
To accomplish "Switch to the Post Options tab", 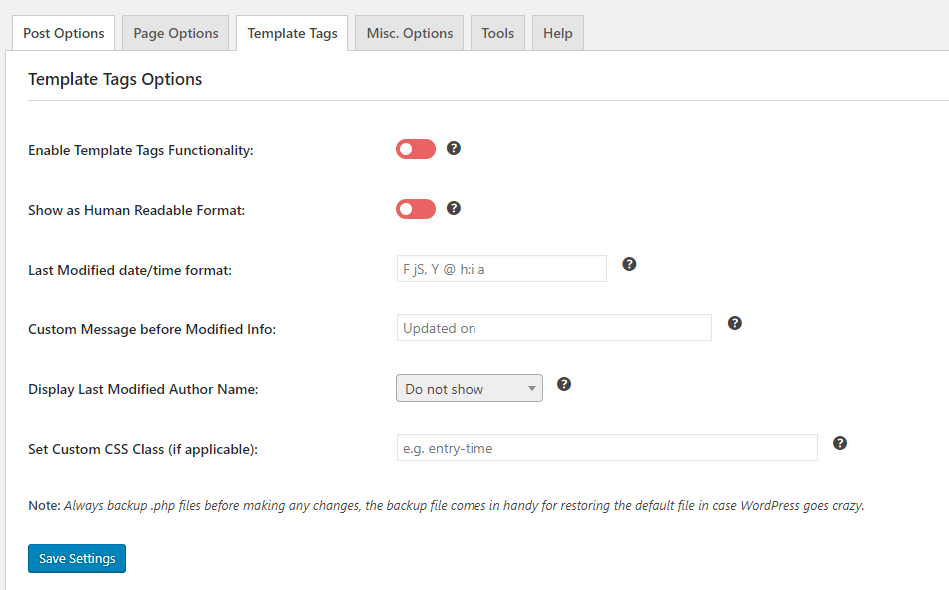I will click(x=64, y=33).
